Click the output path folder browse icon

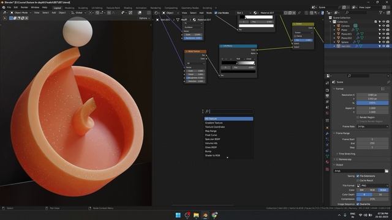[386, 171]
